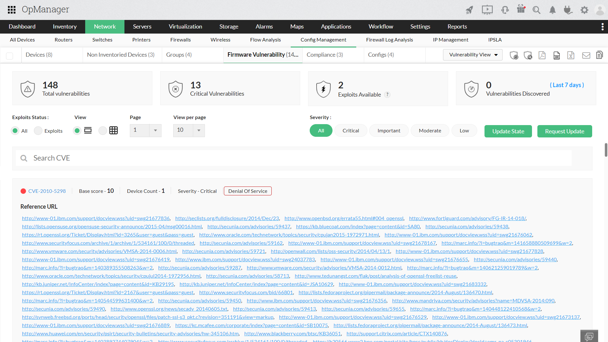Expand the View per page selector
The width and height of the screenshot is (608, 342).
(199, 130)
